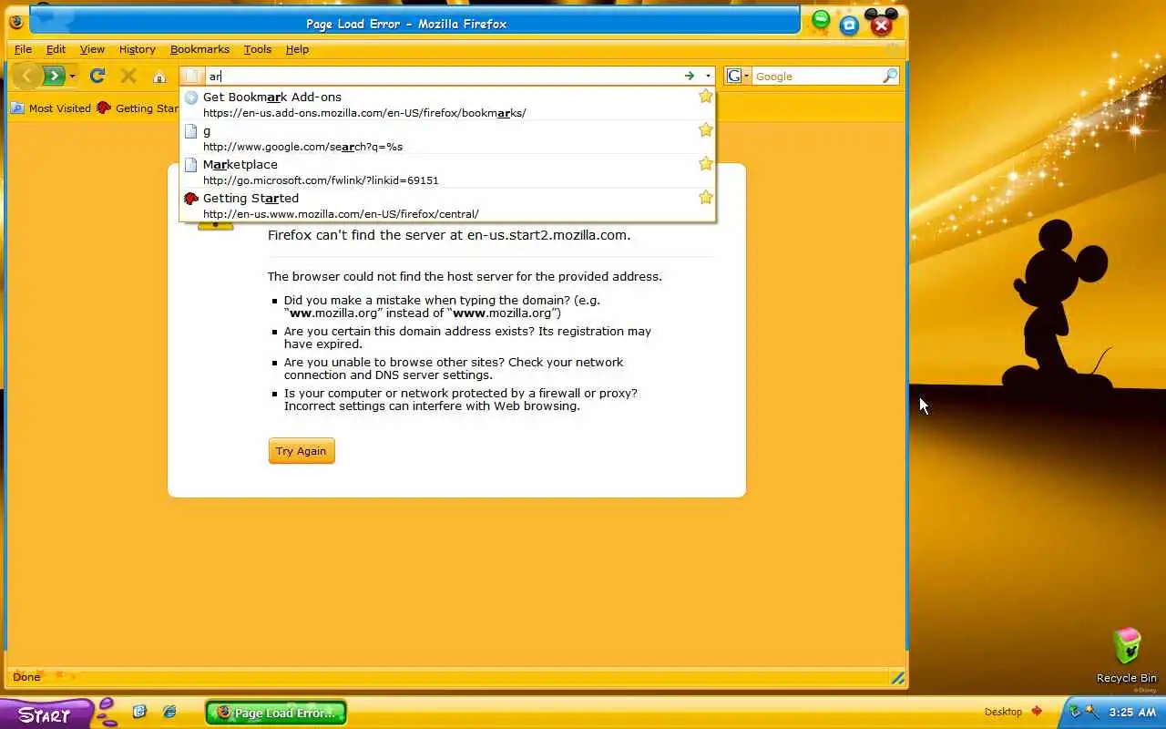
Task: Open the Recycle Bin desktop icon
Action: pos(1127,655)
